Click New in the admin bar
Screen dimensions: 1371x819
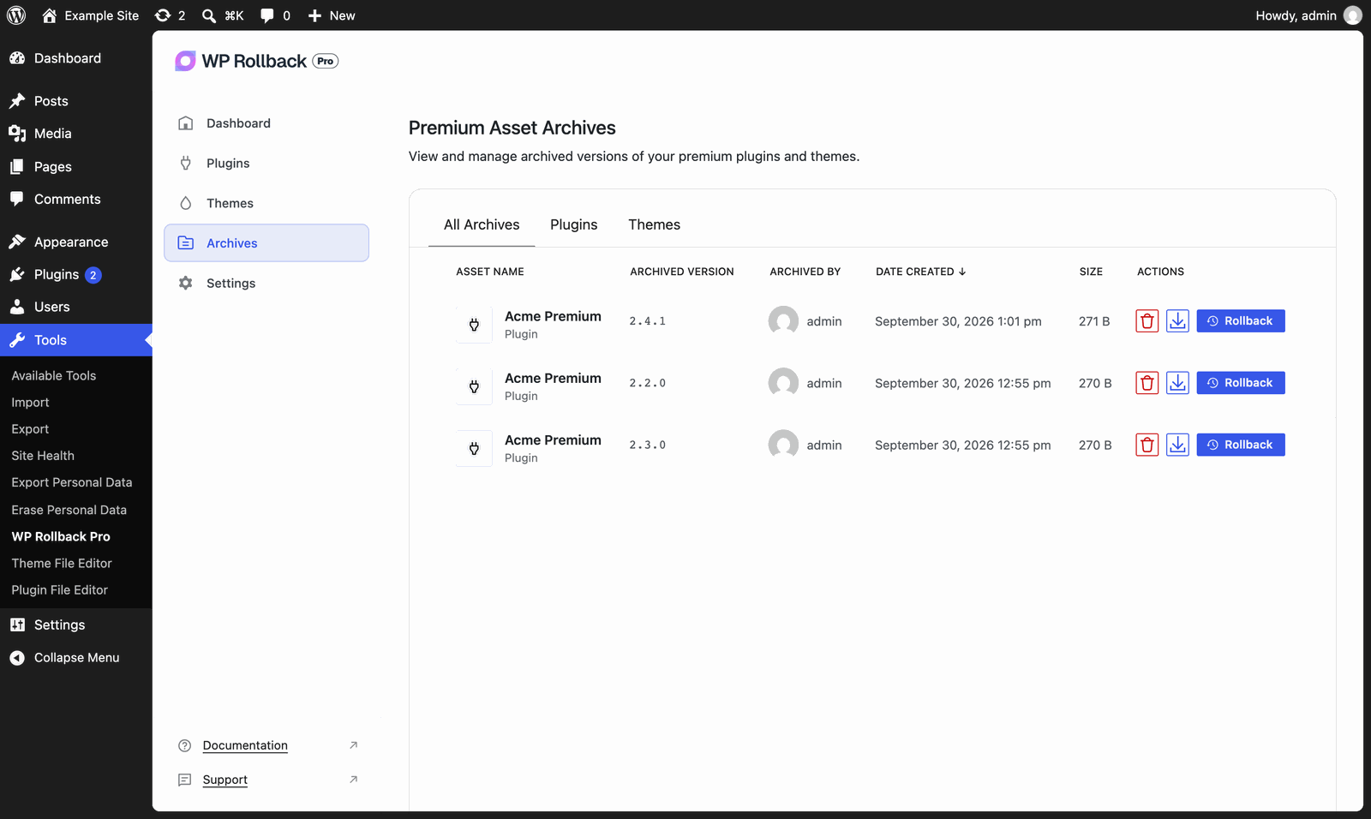(331, 15)
